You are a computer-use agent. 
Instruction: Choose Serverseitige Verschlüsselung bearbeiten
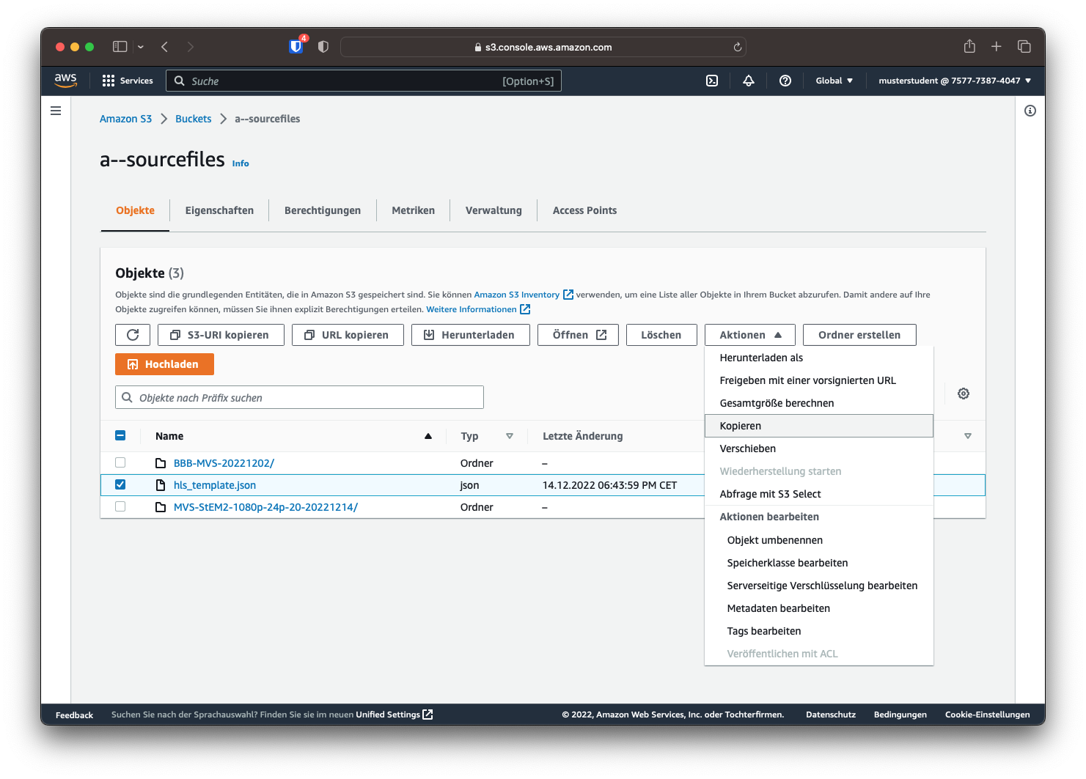pyautogui.click(x=818, y=586)
